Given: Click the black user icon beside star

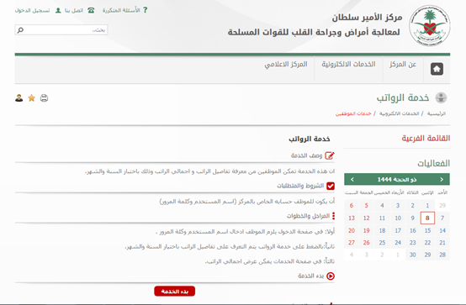Looking at the screenshot, I should [19, 98].
